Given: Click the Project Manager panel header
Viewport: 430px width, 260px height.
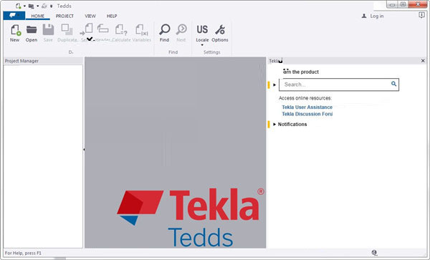Looking at the screenshot, I should 43,61.
